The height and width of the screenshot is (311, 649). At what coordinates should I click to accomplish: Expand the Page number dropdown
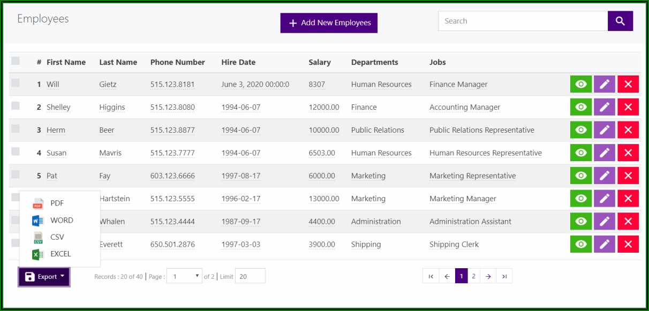184,276
